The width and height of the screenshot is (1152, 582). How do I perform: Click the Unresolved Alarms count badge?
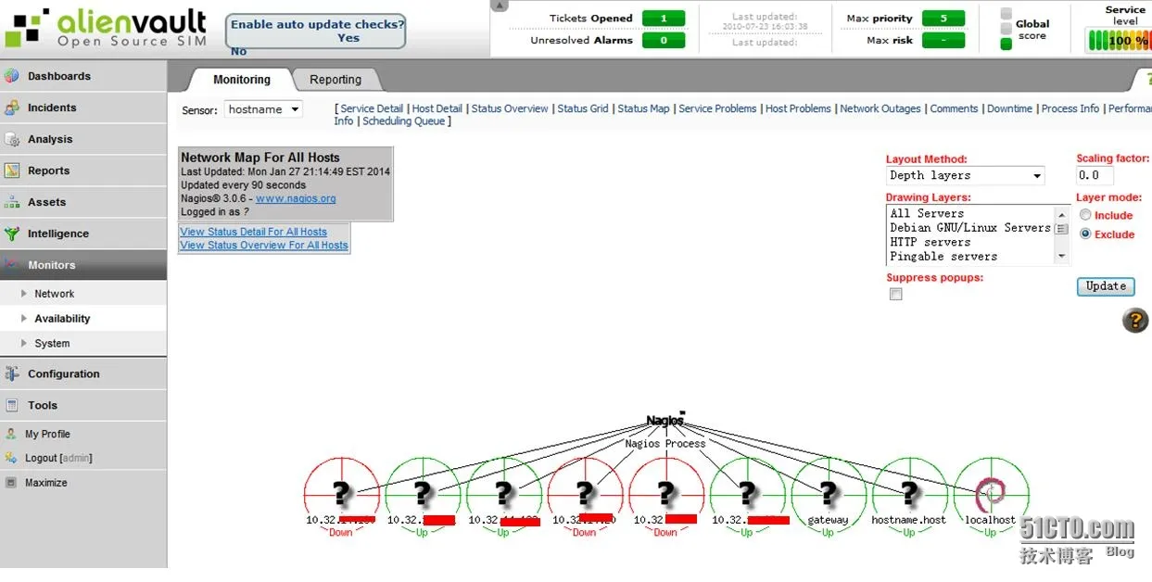click(x=664, y=41)
